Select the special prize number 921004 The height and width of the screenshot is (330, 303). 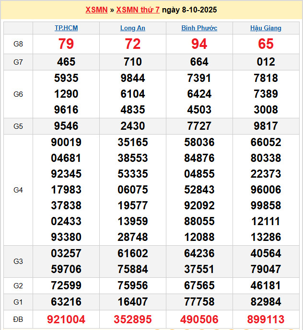[x=66, y=319]
